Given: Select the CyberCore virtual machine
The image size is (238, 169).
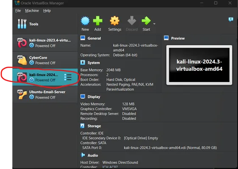Looking at the screenshot, I should coord(45,60).
